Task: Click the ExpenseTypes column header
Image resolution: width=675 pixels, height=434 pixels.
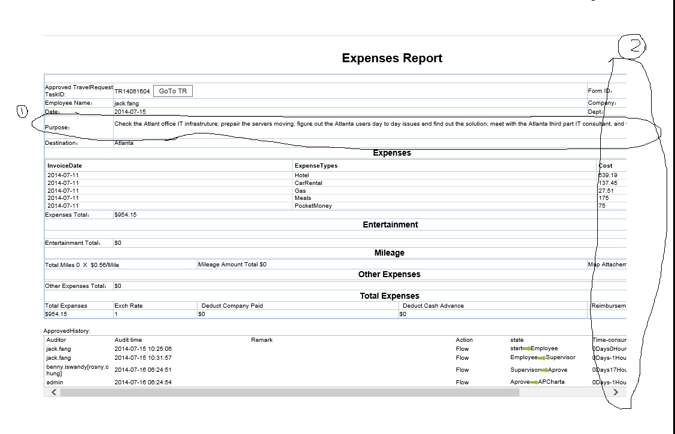Action: coord(316,166)
